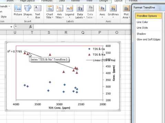This screenshot has height=123, width=165.
Task: Select Trendline Options in Format Trendline
Action: point(148,16)
